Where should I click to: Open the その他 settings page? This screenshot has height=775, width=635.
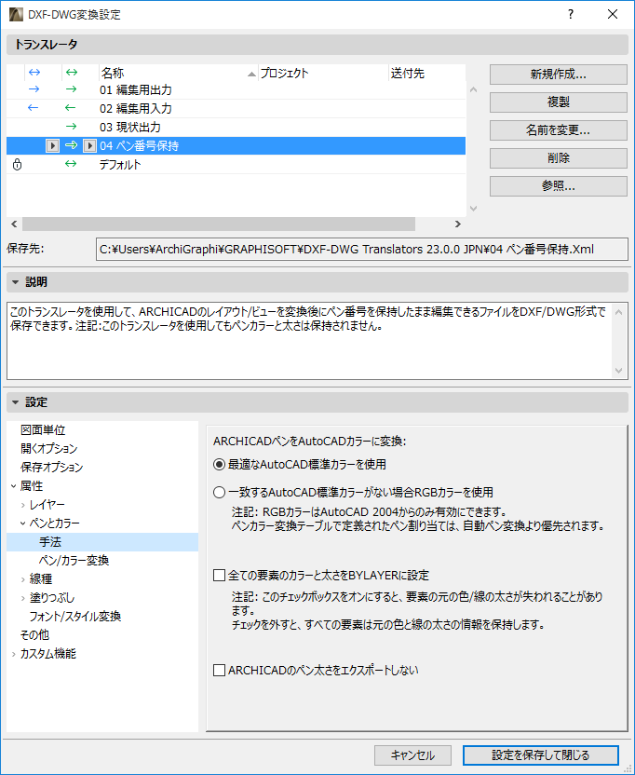coord(34,634)
